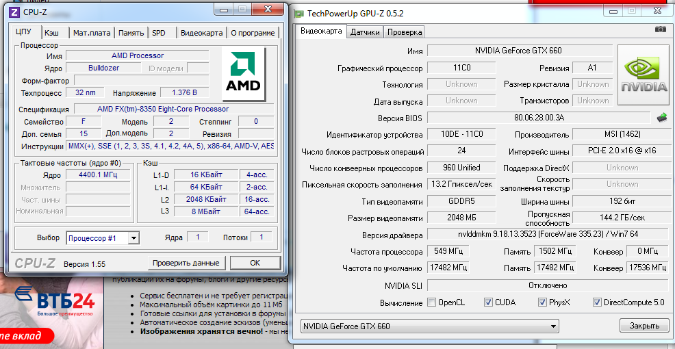The image size is (675, 349).
Task: Open the О программе tab
Action: point(253,33)
